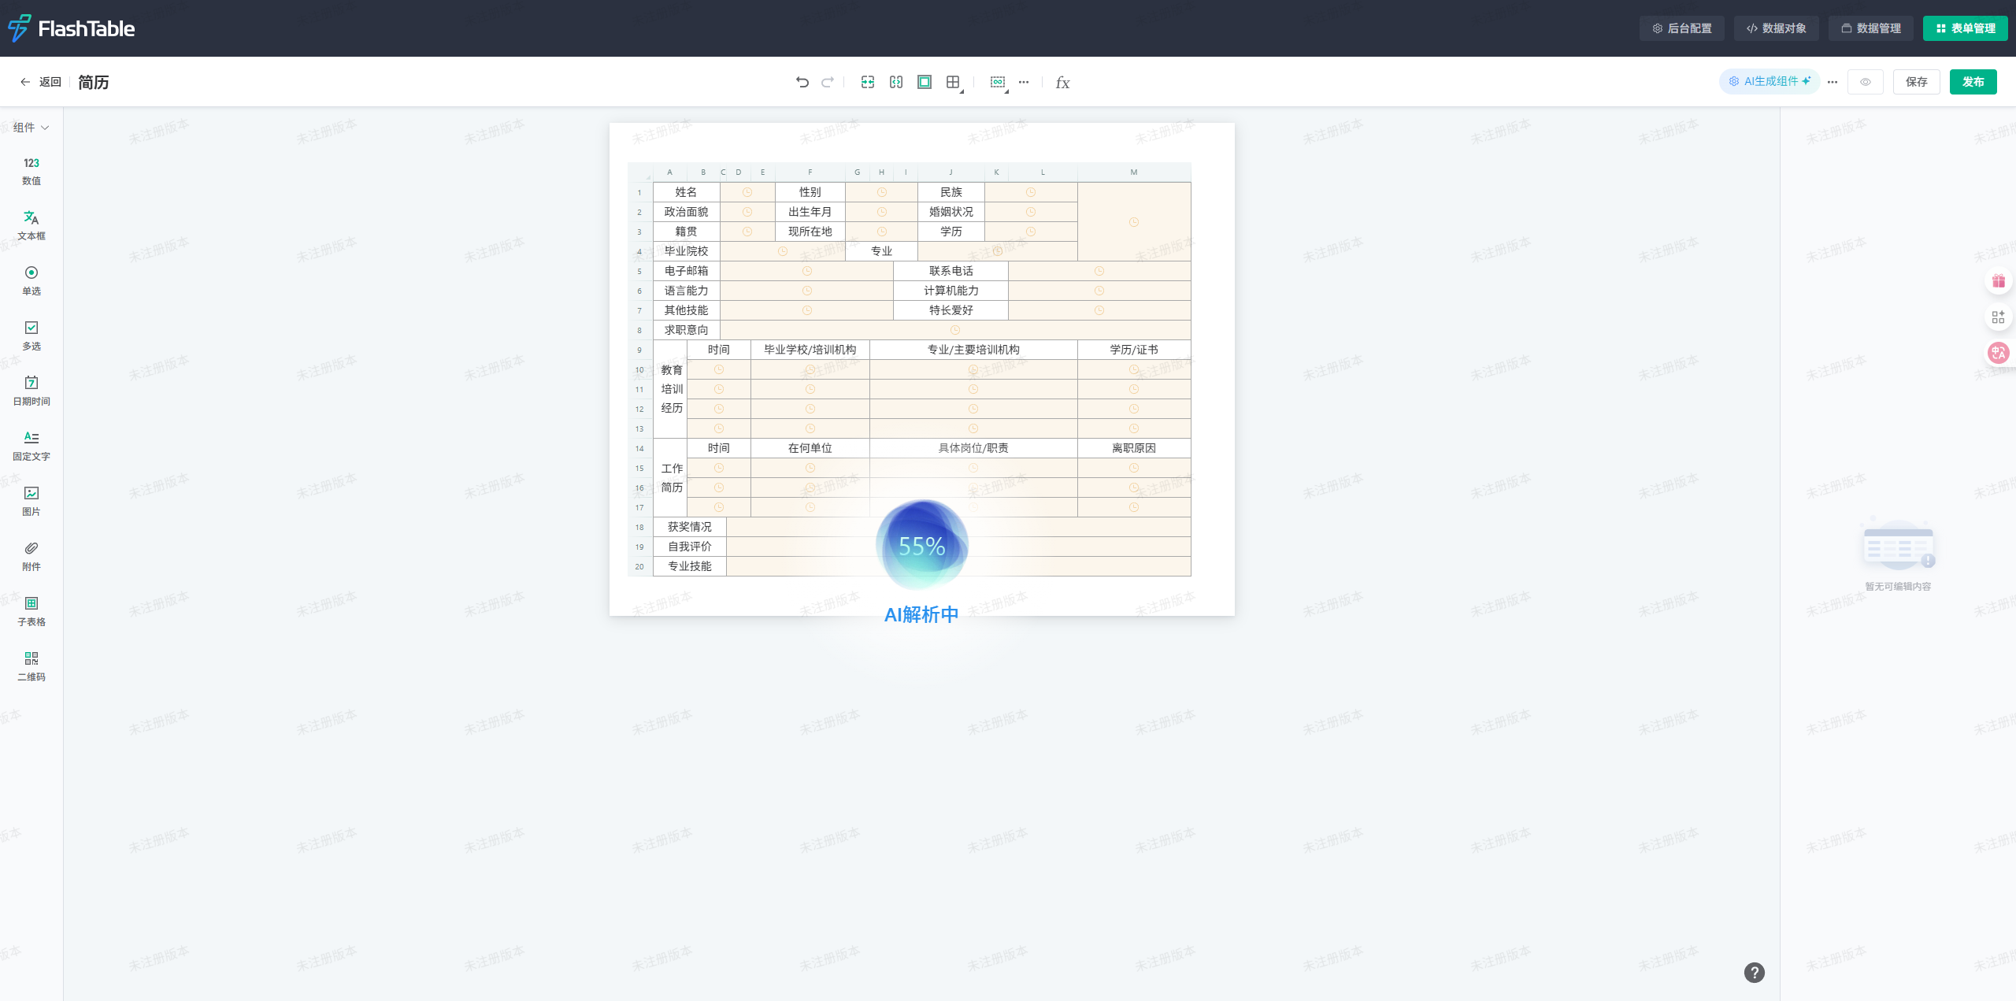This screenshot has width=2016, height=1001.
Task: Open the border grid dropdown
Action: (954, 83)
